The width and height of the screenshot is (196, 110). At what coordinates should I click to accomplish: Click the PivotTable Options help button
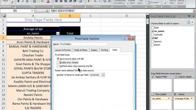tap(125, 38)
